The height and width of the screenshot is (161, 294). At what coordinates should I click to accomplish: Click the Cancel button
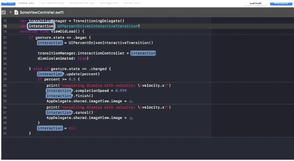pos(256,3)
